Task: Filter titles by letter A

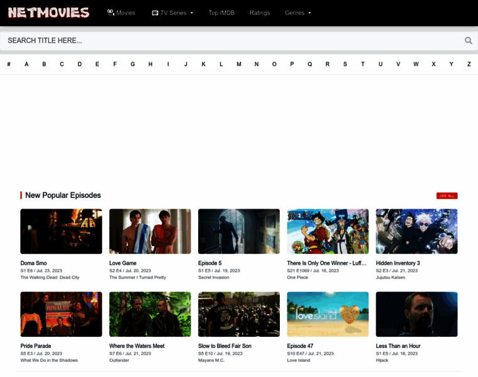Action: tap(26, 64)
